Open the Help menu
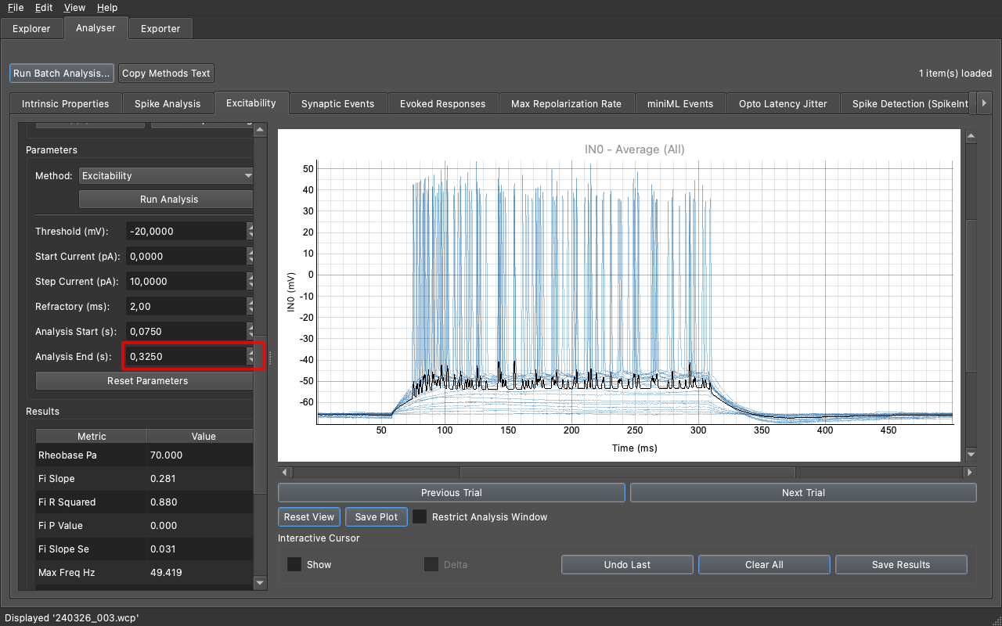1002x626 pixels. [x=107, y=8]
